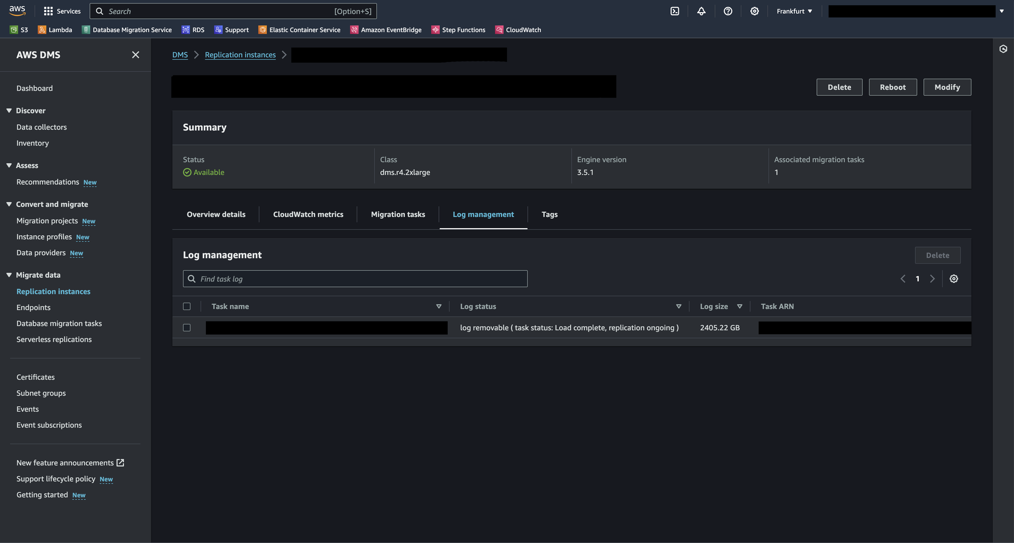This screenshot has width=1014, height=543.
Task: Launch CloudShell from the top bar
Action: coord(675,11)
